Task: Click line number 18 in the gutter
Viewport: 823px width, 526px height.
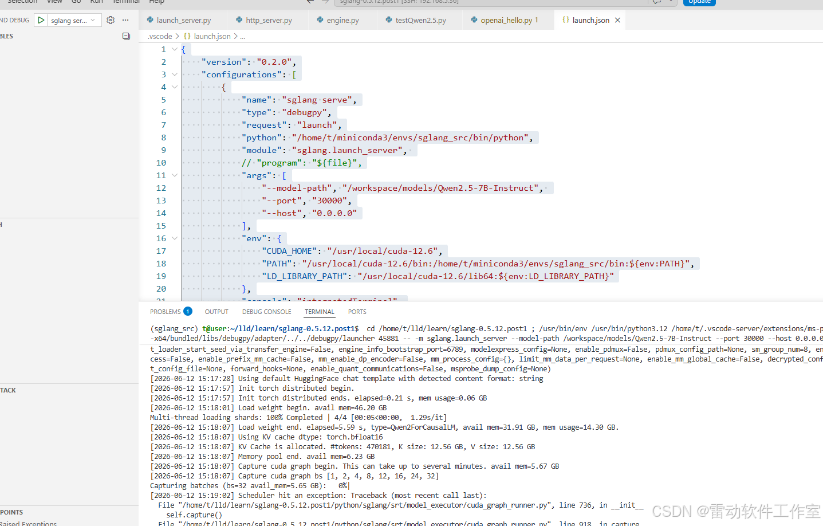Action: (161, 264)
